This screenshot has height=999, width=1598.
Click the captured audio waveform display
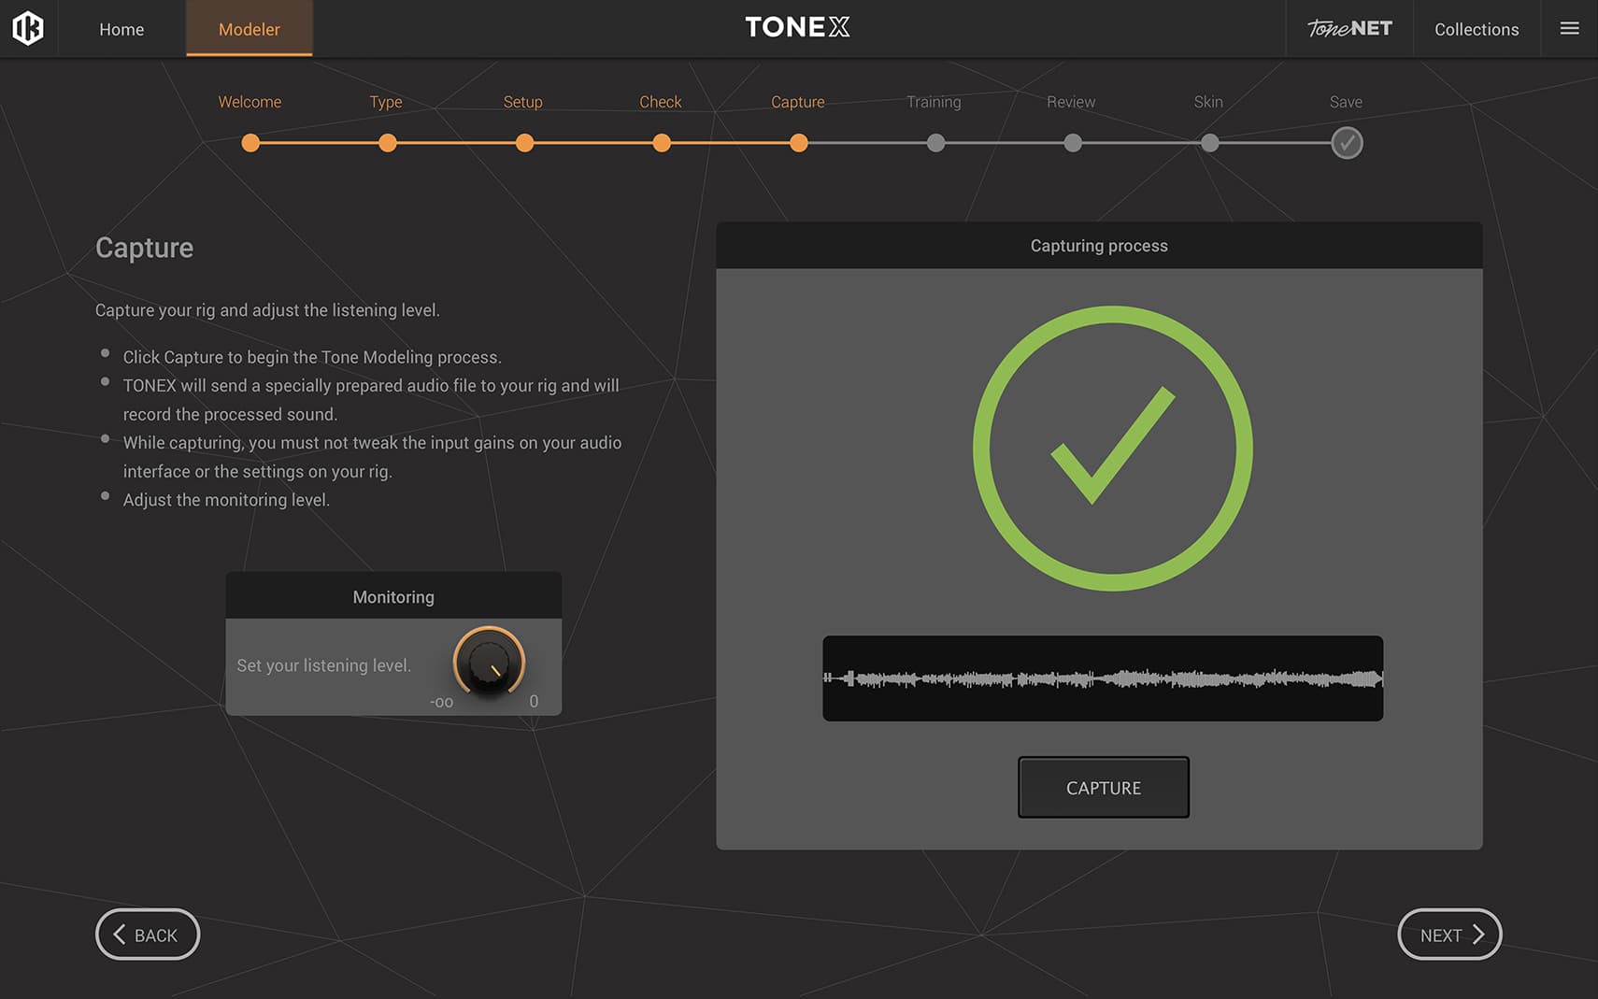coord(1102,678)
